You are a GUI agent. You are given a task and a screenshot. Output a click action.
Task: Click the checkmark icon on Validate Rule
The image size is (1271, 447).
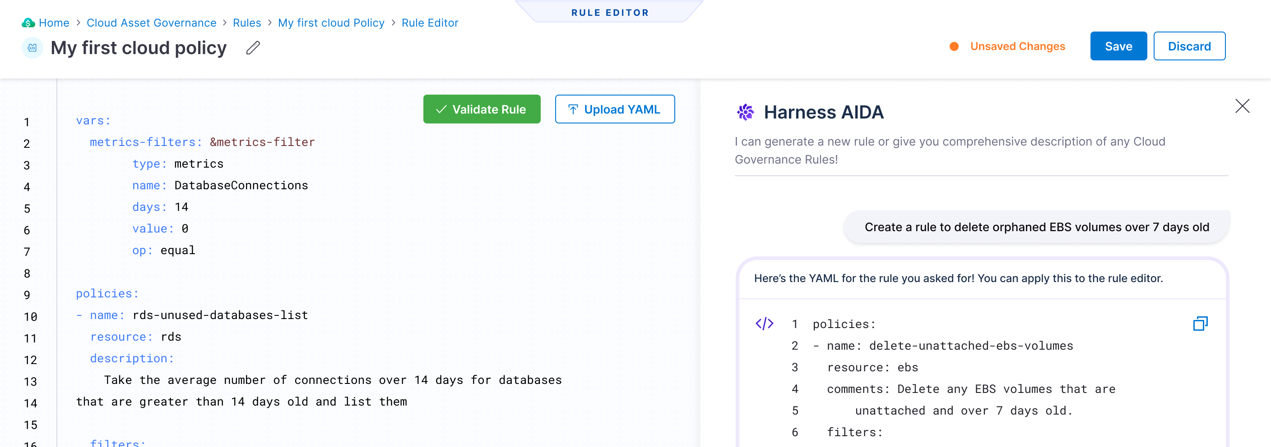[441, 109]
